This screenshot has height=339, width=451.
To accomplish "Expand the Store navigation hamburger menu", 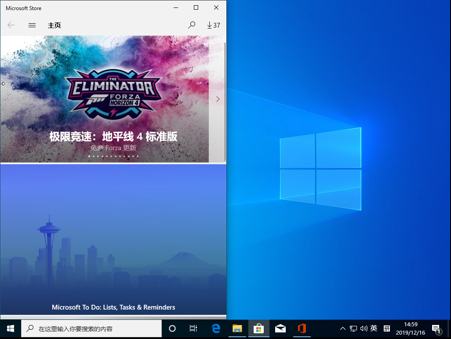I will click(x=32, y=25).
